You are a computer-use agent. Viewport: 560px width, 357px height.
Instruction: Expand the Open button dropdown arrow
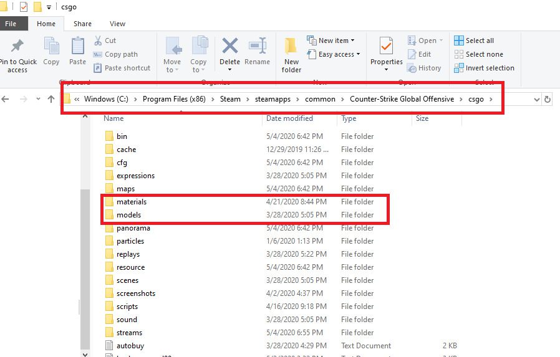441,40
